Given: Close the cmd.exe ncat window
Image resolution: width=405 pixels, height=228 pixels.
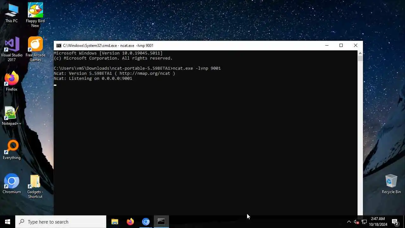Looking at the screenshot, I should (355, 46).
